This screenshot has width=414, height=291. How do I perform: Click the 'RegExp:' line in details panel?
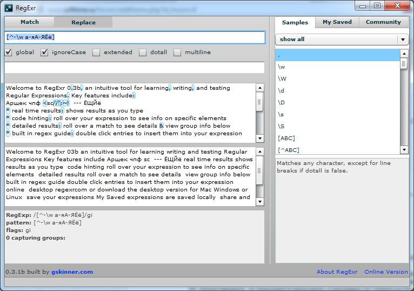(x=49, y=215)
